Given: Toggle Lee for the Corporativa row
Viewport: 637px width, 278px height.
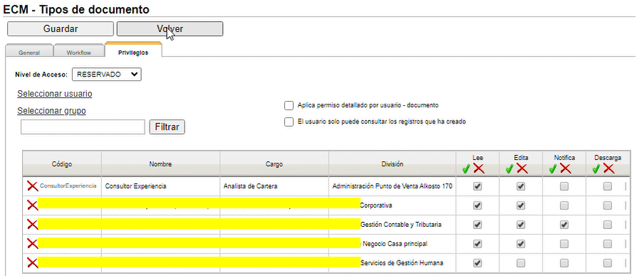Looking at the screenshot, I should click(x=477, y=205).
